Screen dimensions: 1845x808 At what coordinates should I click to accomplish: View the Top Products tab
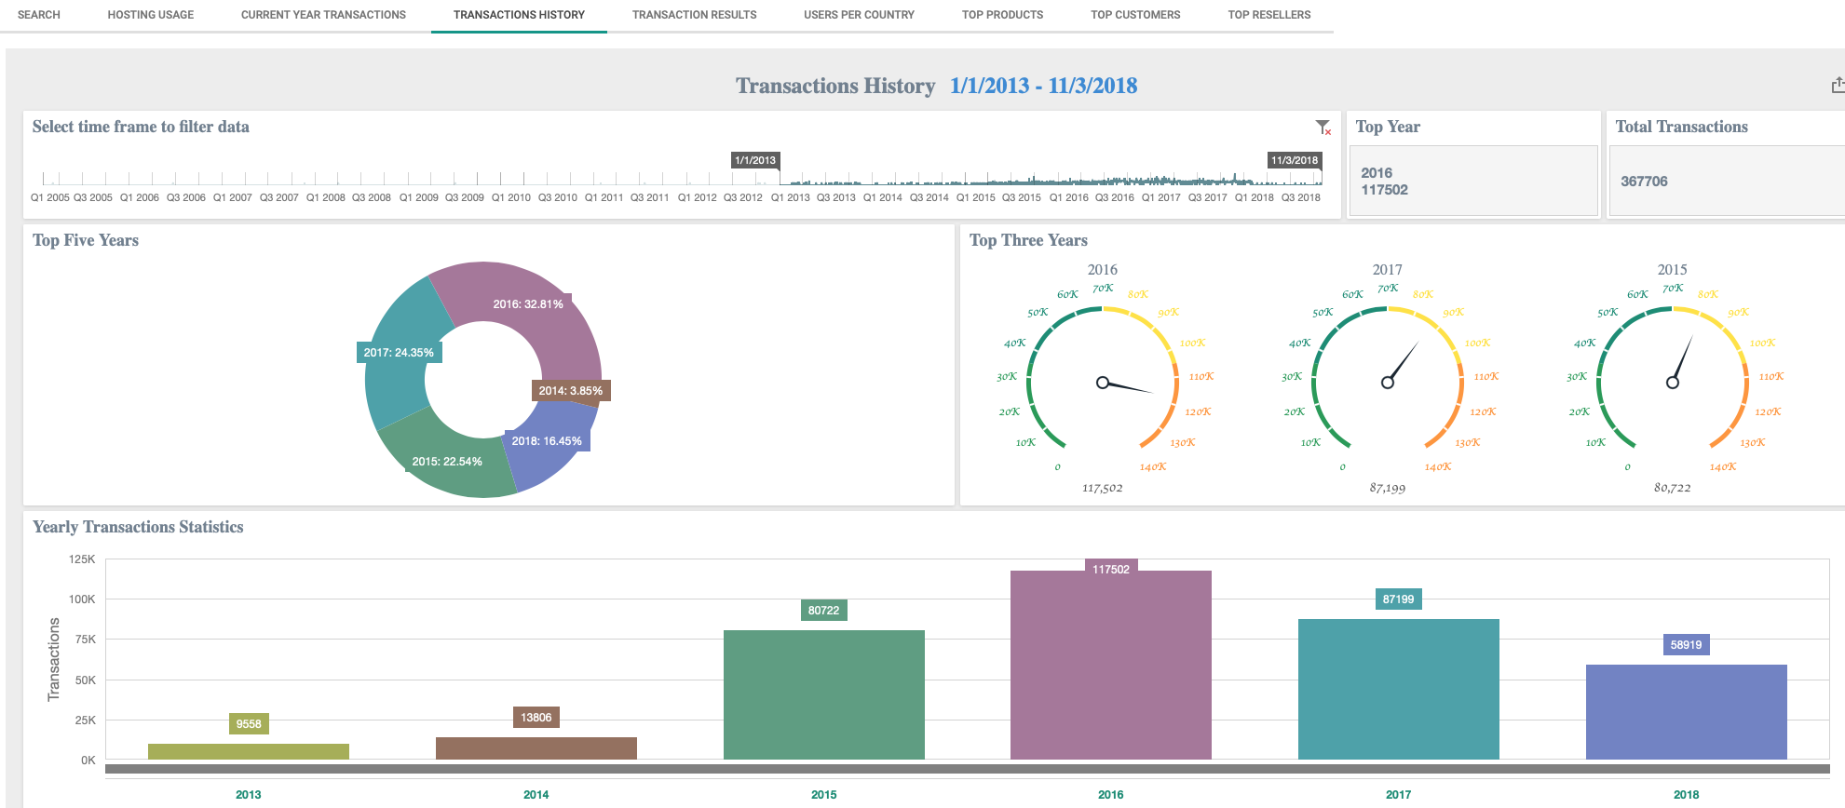click(x=1002, y=15)
